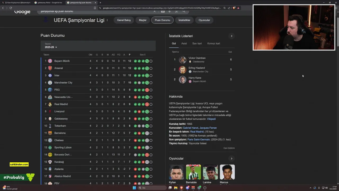This screenshot has height=191, width=339.
Task: Switch to the Kaan Küçükyılmaz X browser tab
Action: [x=16, y=3]
